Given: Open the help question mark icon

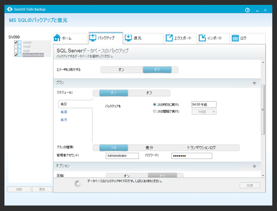Looking at the screenshot, I should [x=247, y=10].
